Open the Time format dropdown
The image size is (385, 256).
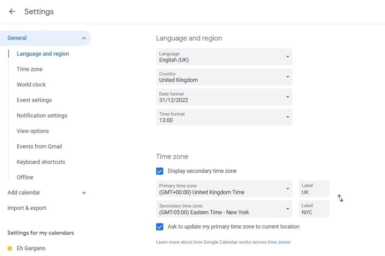point(224,117)
